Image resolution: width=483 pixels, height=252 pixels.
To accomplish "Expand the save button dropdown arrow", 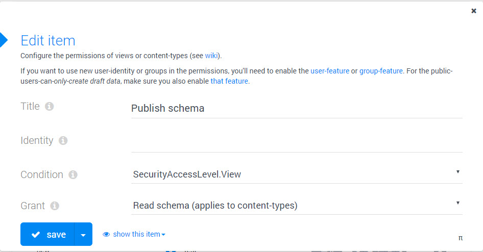I will point(83,235).
